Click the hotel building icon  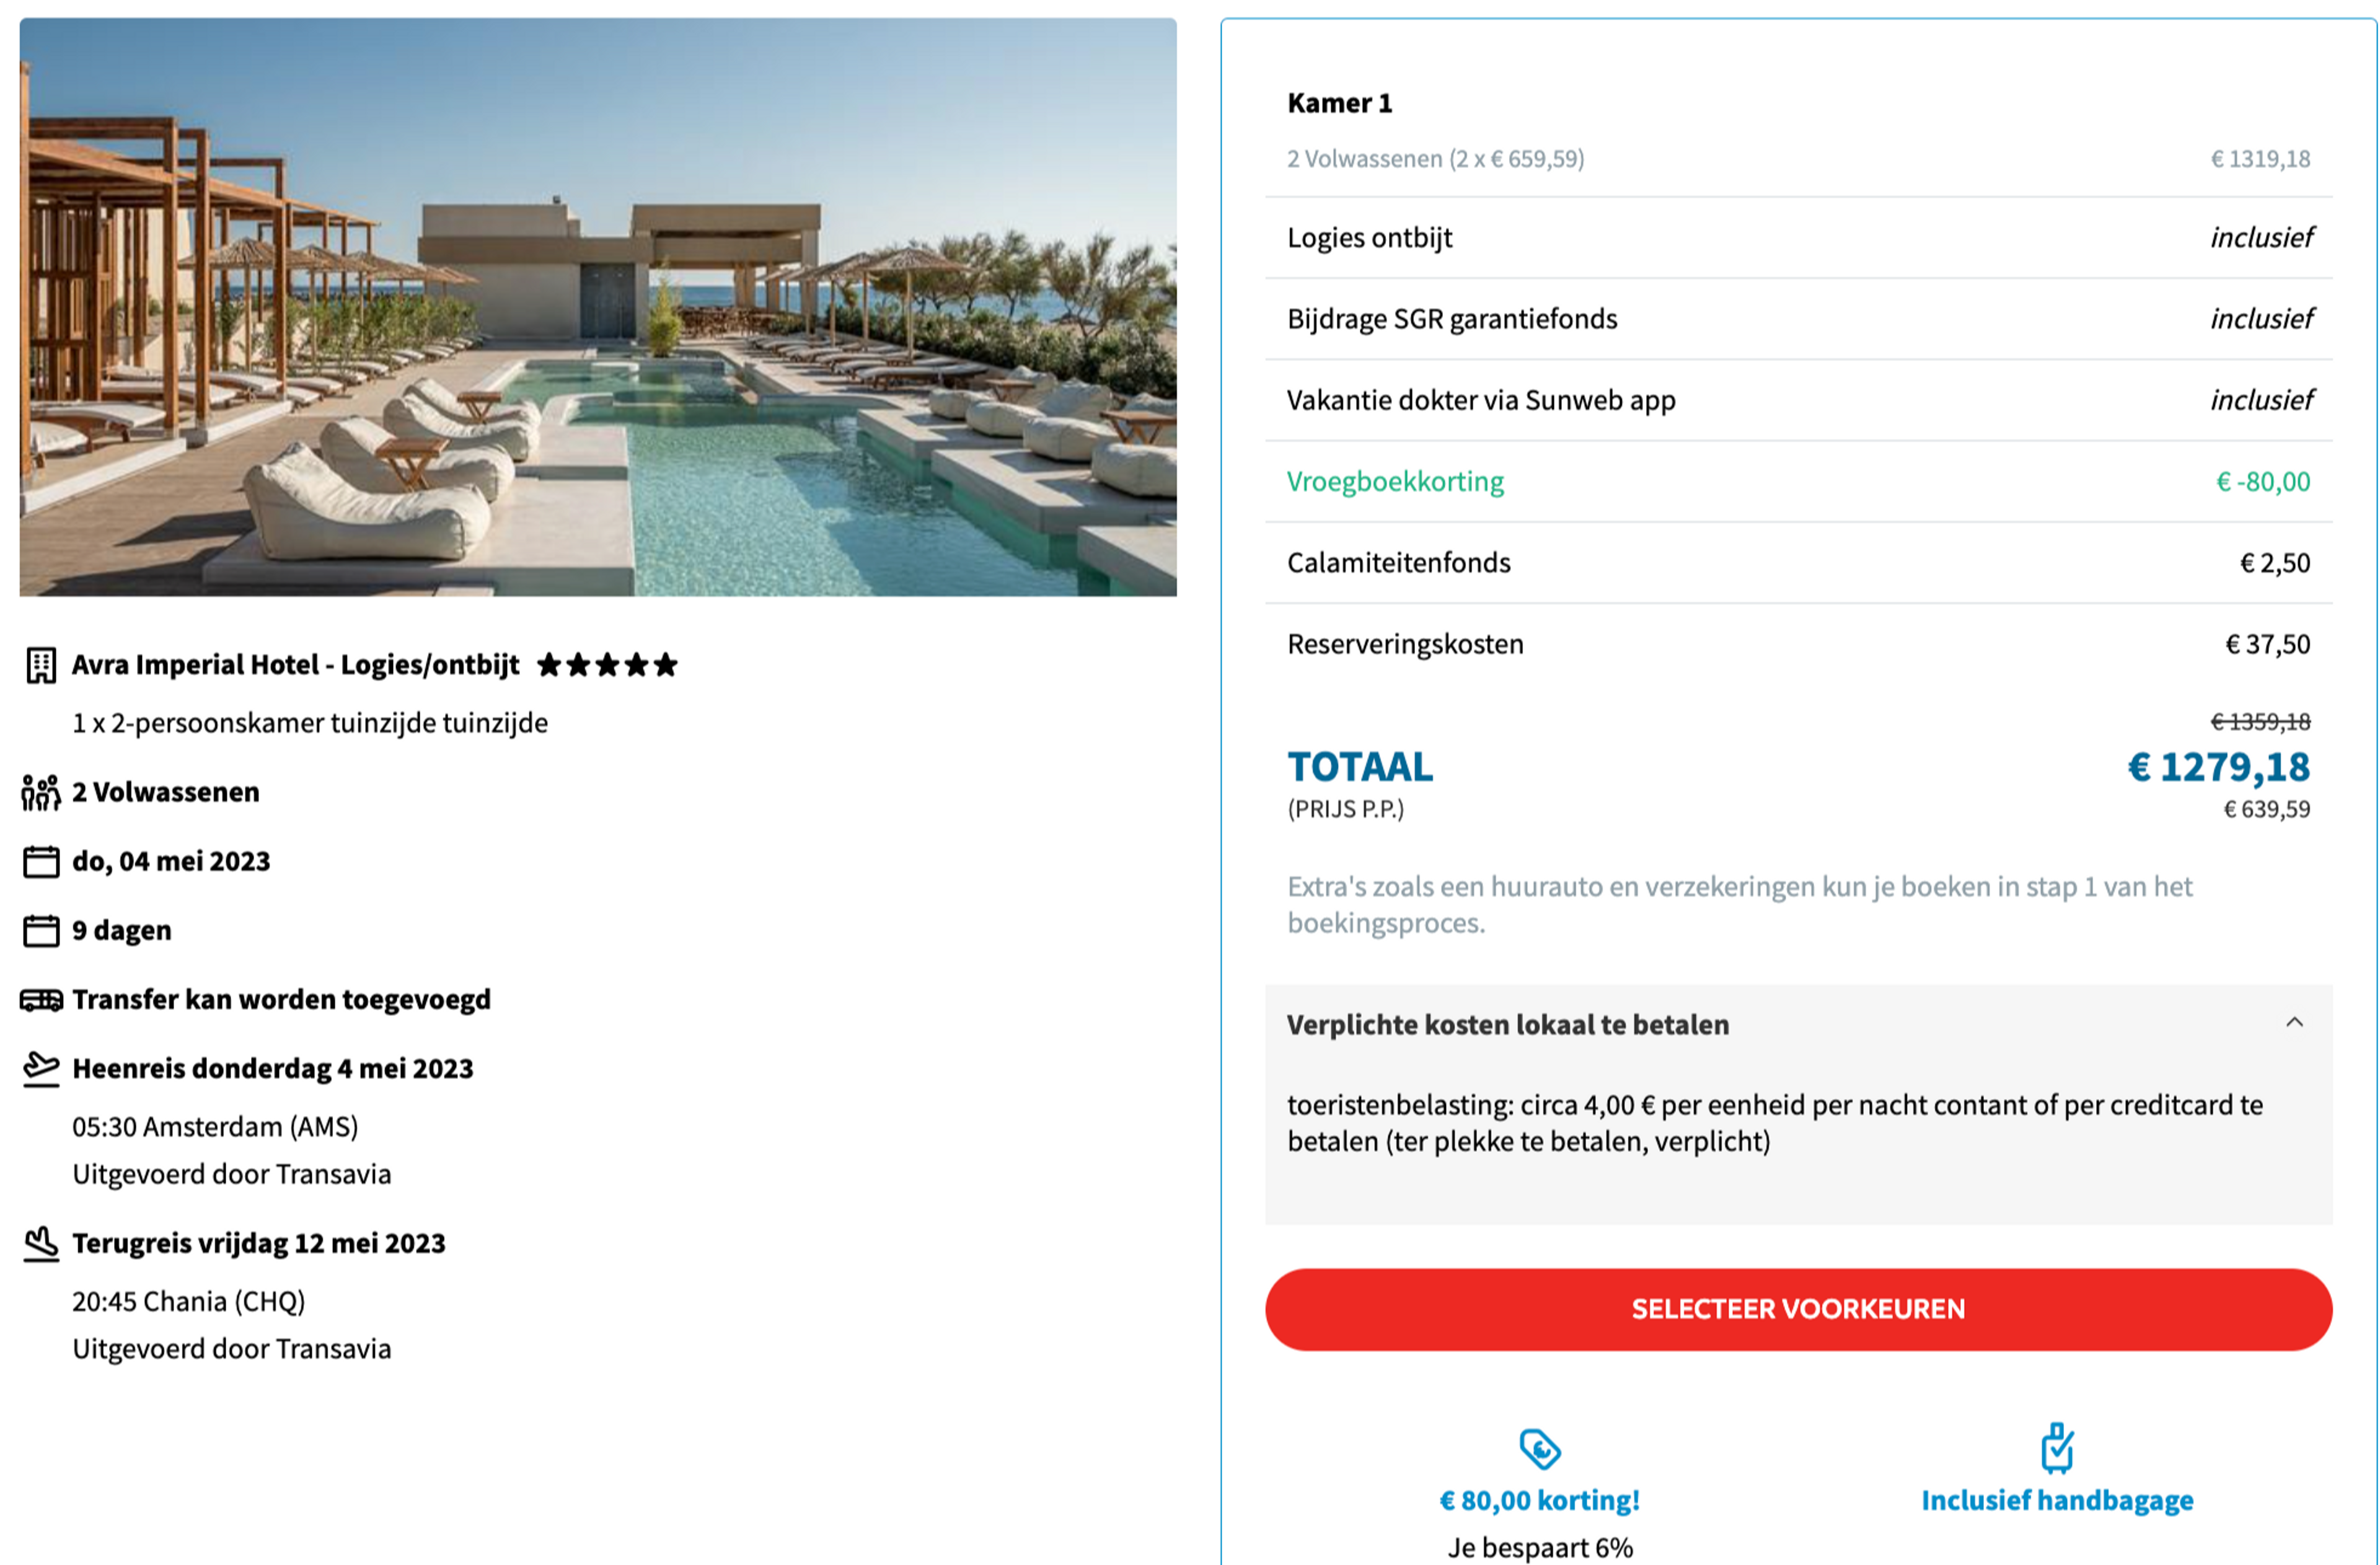41,665
